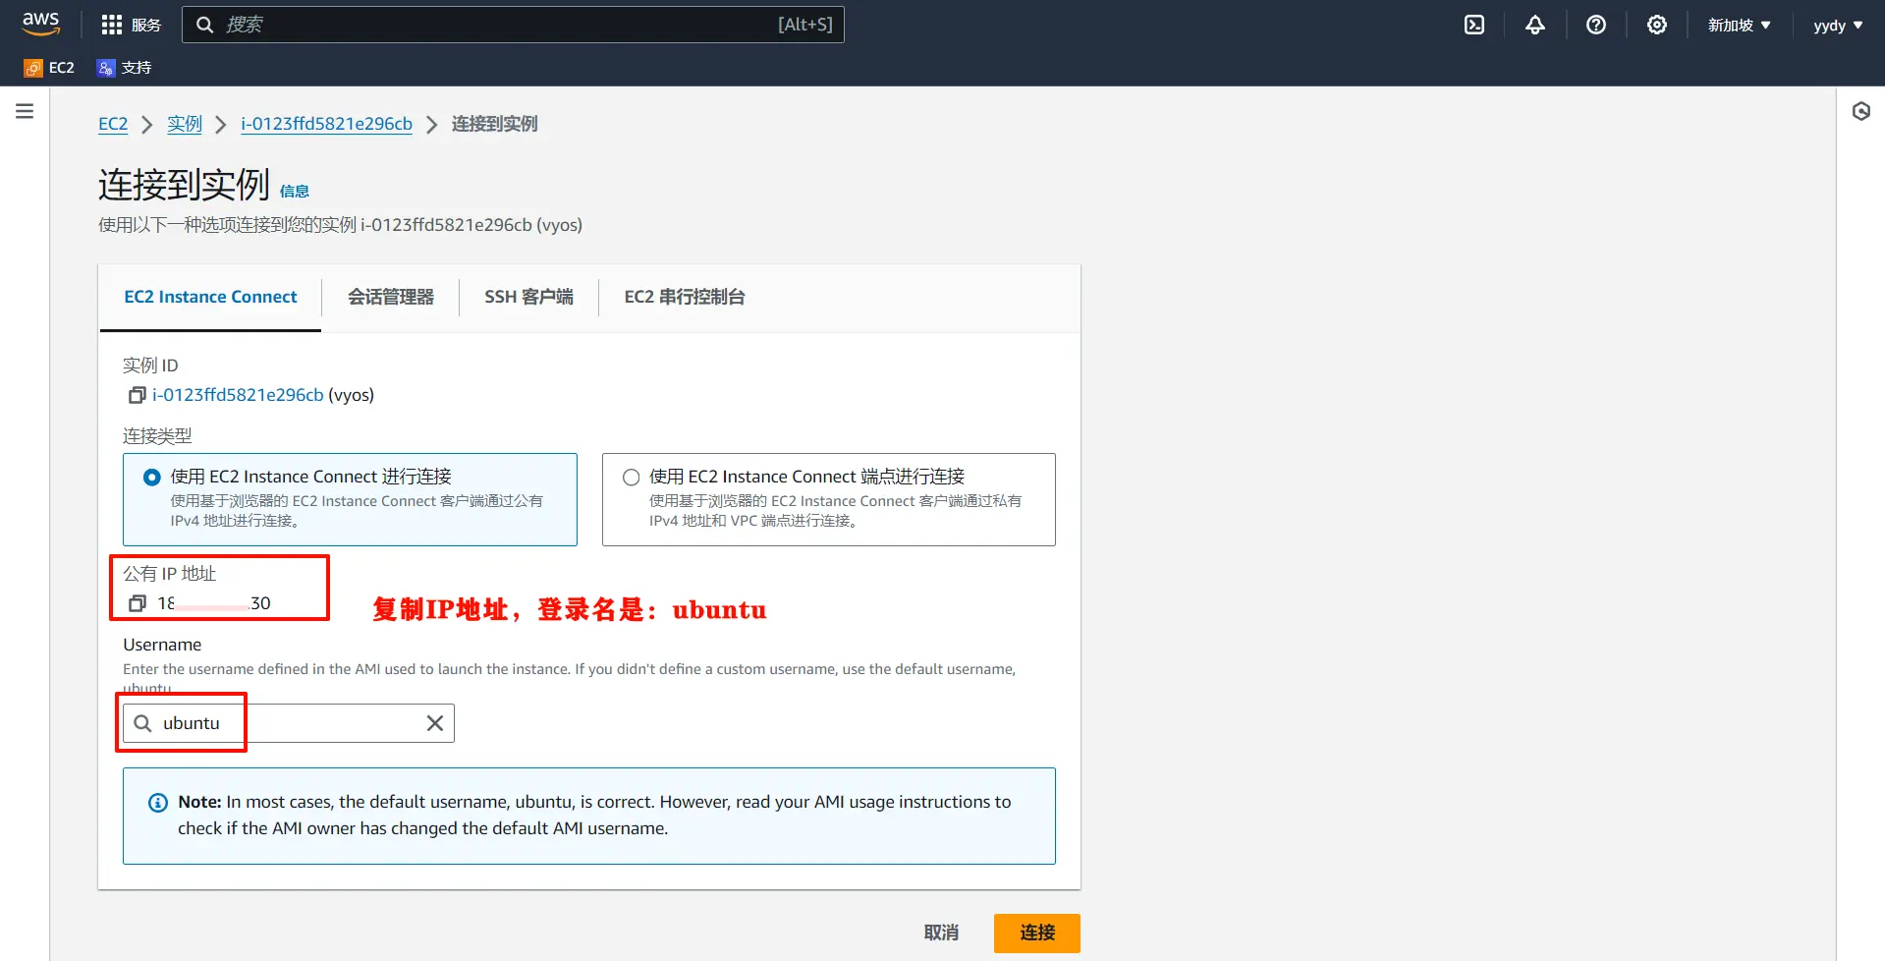Image resolution: width=1885 pixels, height=961 pixels.
Task: Copy the public IP address icon
Action: (138, 603)
